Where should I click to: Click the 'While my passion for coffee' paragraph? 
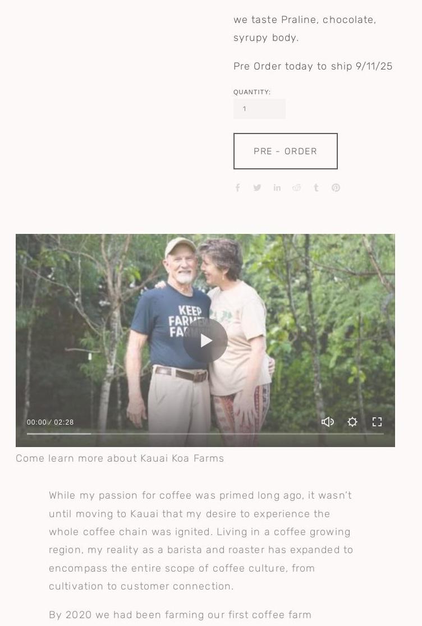pos(201,541)
